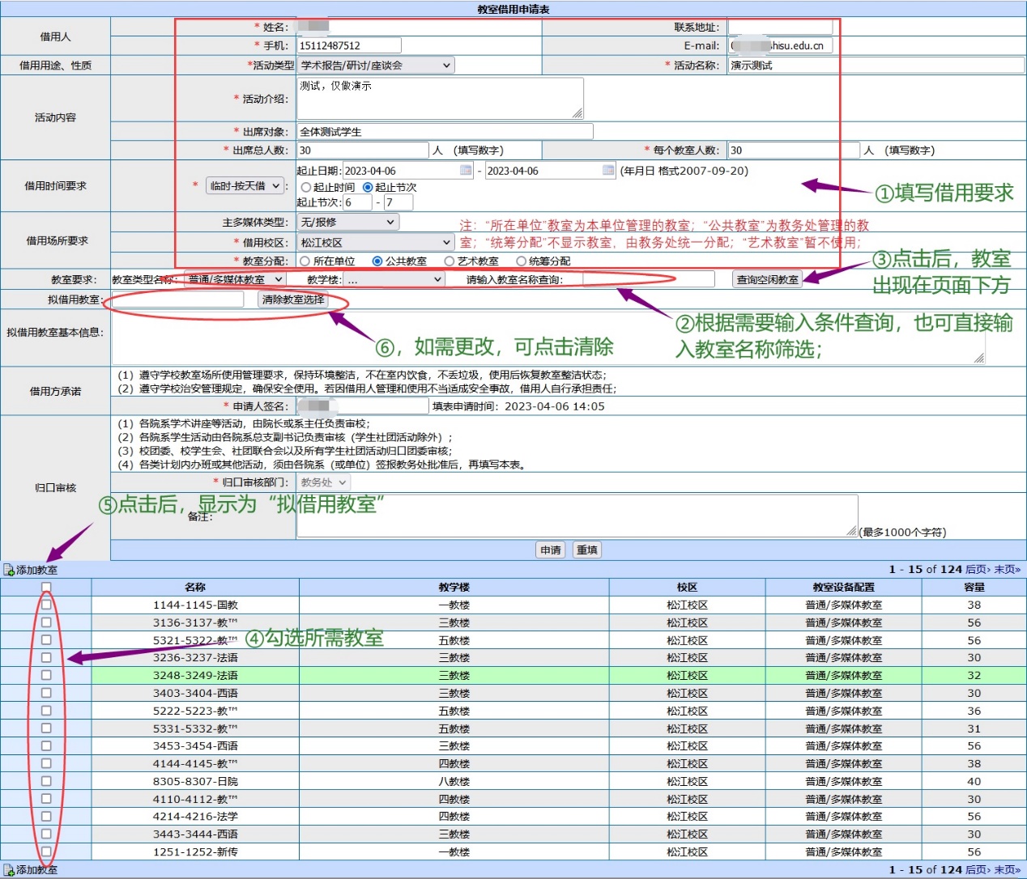Viewport: 1027px width, 879px height.
Task: Submit the form with 申请 button
Action: (551, 550)
